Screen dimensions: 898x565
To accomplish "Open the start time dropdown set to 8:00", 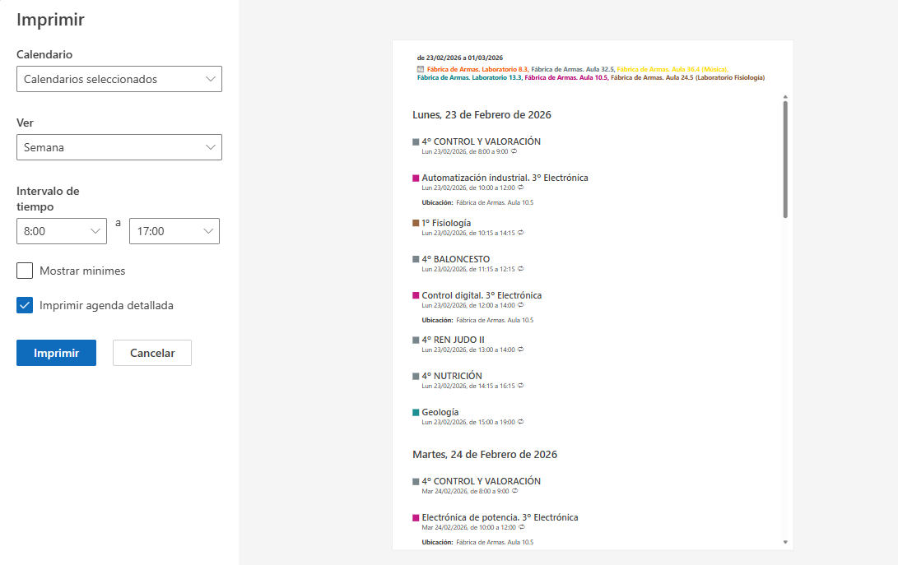I will tap(62, 231).
